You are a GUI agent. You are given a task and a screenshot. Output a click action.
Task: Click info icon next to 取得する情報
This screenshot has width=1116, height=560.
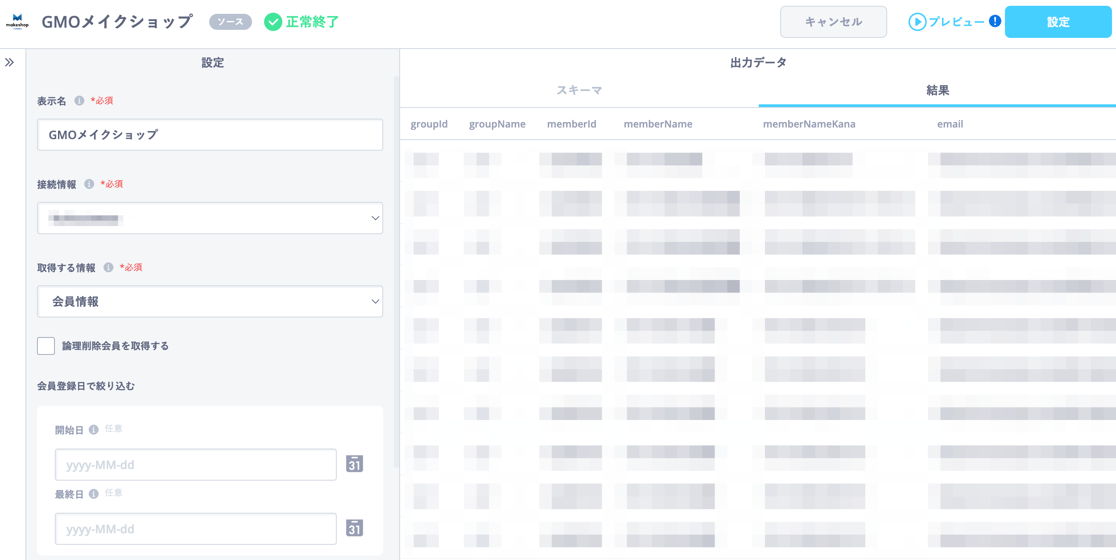pyautogui.click(x=108, y=268)
